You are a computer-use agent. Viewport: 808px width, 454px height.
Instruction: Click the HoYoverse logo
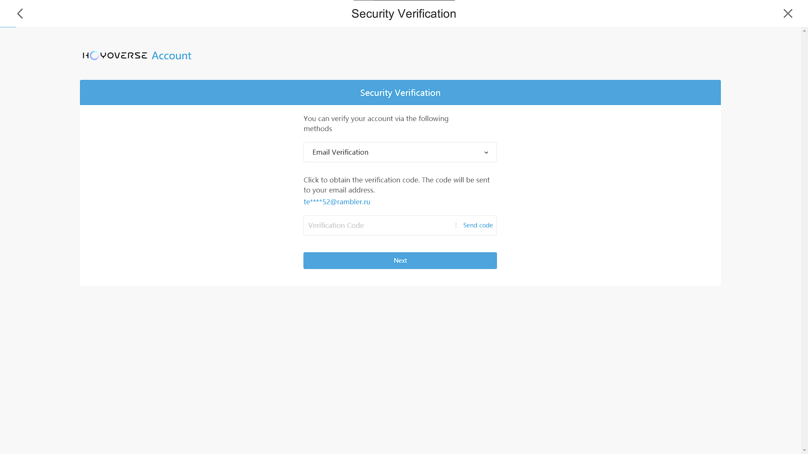(x=115, y=55)
